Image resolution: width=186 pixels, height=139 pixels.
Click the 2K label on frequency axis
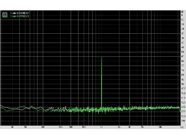119,127
